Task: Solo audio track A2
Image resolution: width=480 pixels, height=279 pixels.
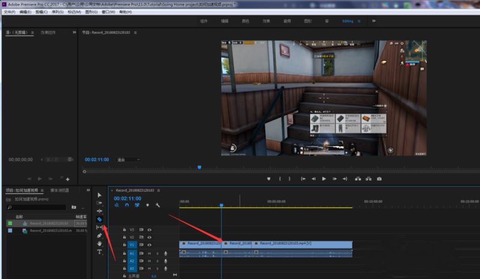Action: pos(158,261)
